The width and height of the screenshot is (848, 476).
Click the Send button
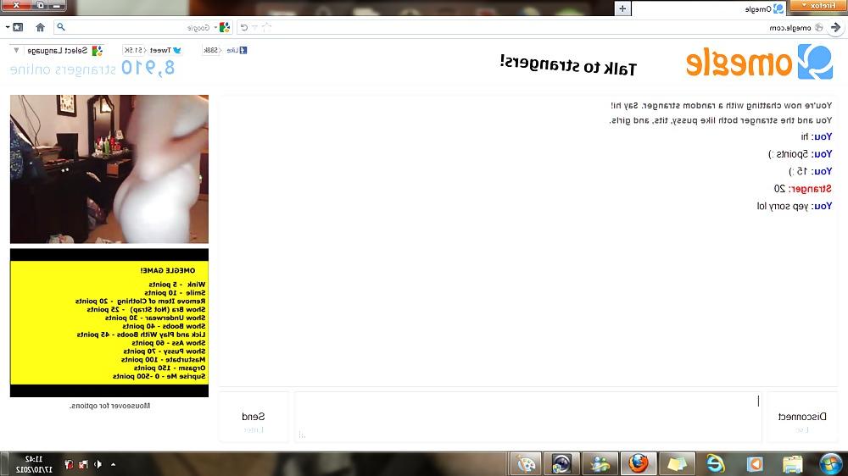pos(253,417)
